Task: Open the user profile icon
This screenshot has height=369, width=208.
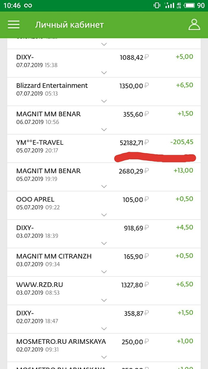Action: [194, 25]
